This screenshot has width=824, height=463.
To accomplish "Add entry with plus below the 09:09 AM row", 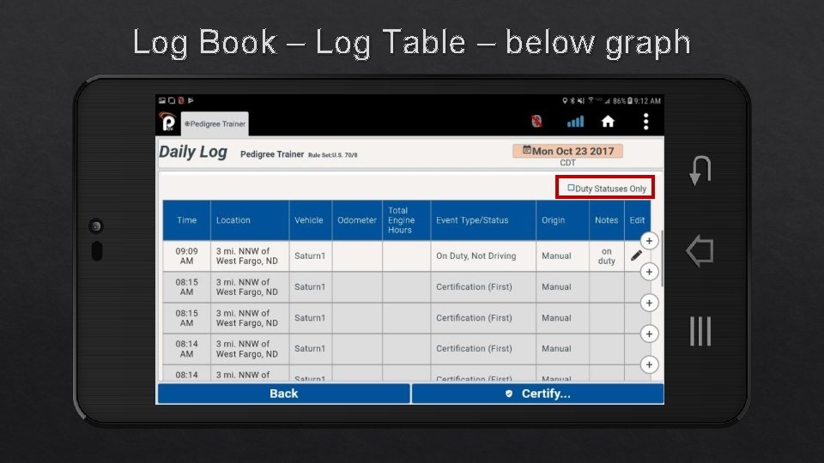I will click(649, 272).
